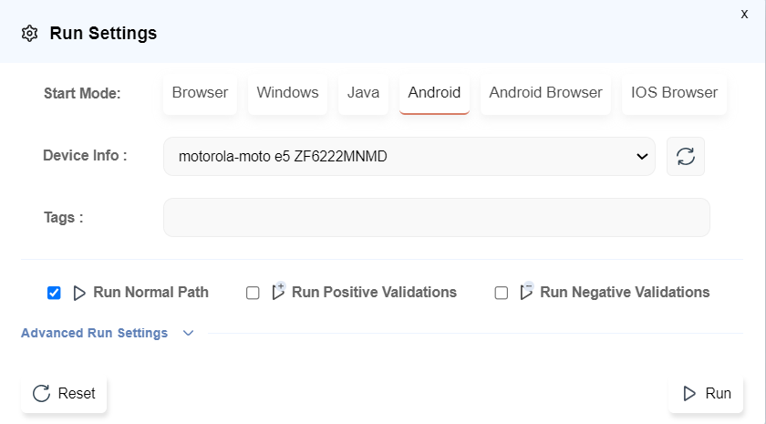The image size is (766, 424).
Task: Close the Run Settings dialog
Action: click(744, 14)
